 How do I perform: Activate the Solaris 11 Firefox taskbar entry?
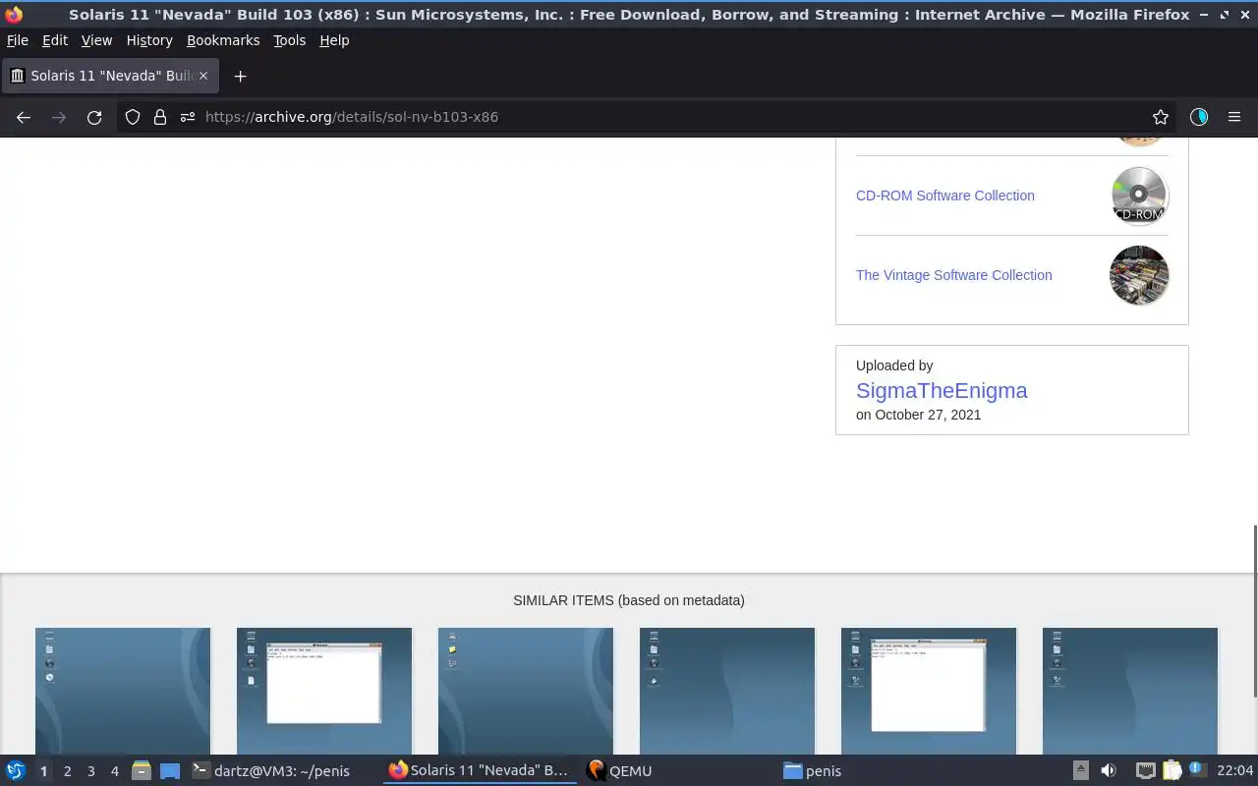pyautogui.click(x=480, y=771)
